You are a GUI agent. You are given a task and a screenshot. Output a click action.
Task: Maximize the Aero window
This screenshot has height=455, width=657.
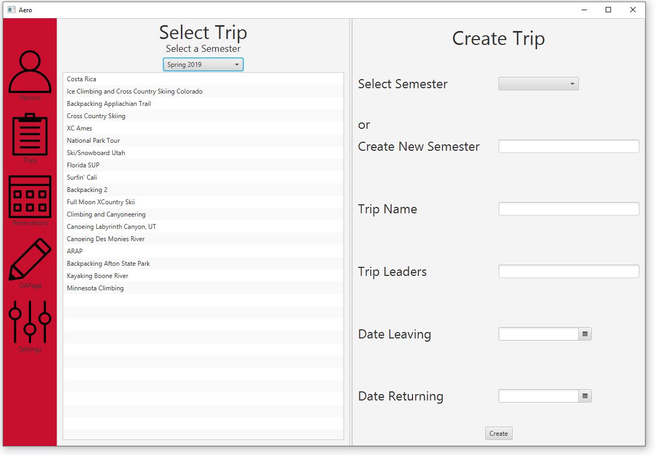pyautogui.click(x=608, y=10)
